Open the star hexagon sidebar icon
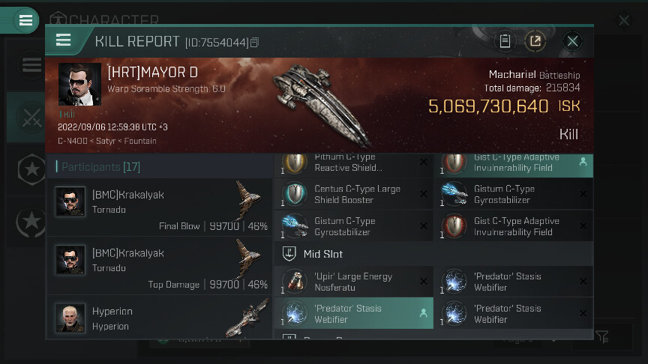This screenshot has width=648, height=364. click(31, 169)
